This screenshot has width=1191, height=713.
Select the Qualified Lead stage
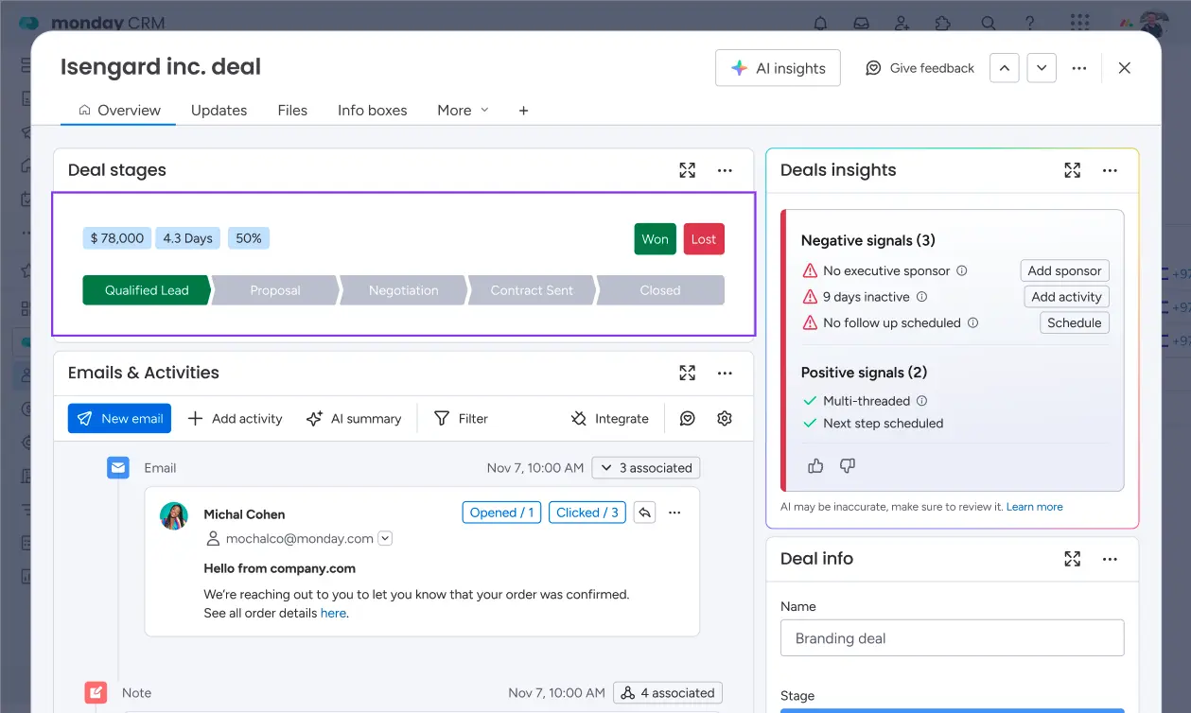click(x=147, y=290)
